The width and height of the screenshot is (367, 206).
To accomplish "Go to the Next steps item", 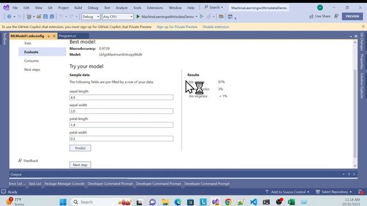I will [32, 70].
